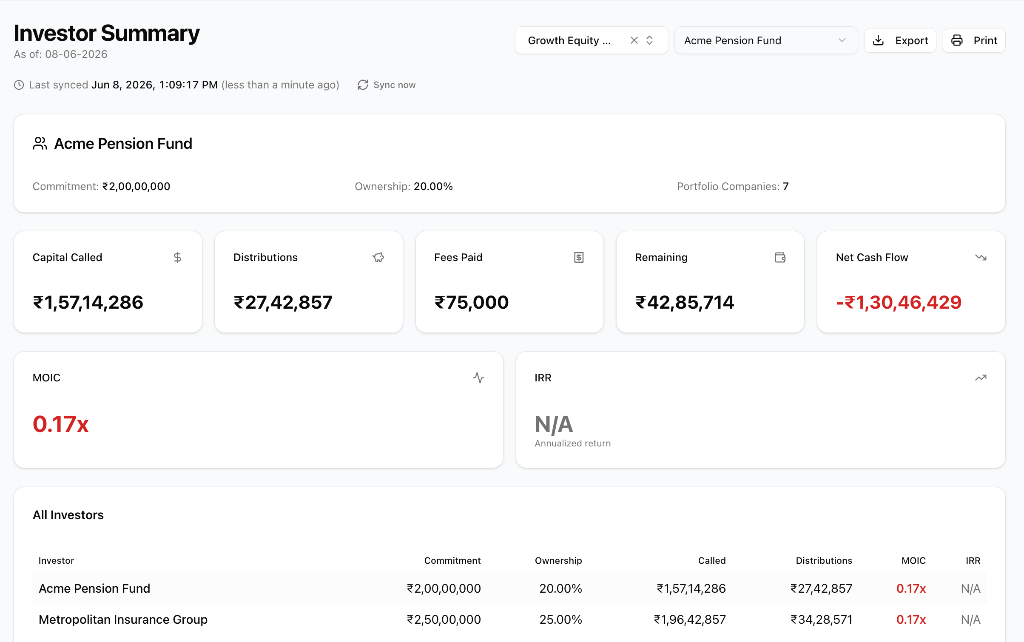Select the Distributions value ₹27,42,857 in card
This screenshot has height=642, width=1024.
tap(283, 302)
